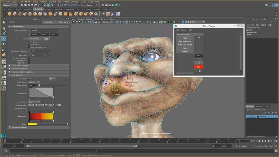This screenshot has height=157, width=279.
Task: Activate the highlighted Move tool
Action: coord(3,38)
